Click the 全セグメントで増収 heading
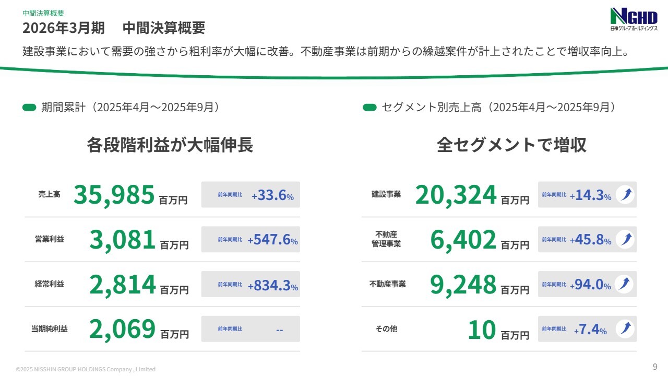Viewport: 668px width, 376px height. (511, 145)
